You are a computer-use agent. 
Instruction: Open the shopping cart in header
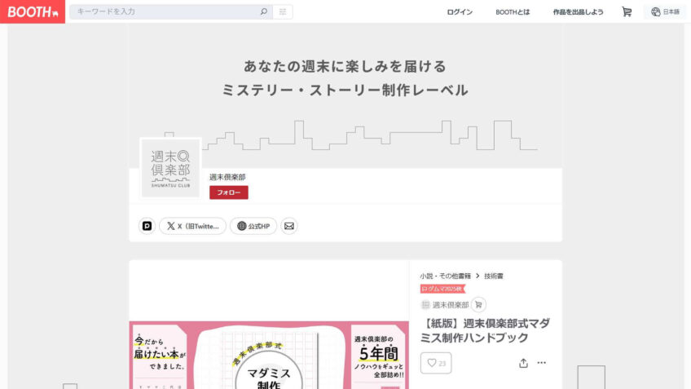626,12
